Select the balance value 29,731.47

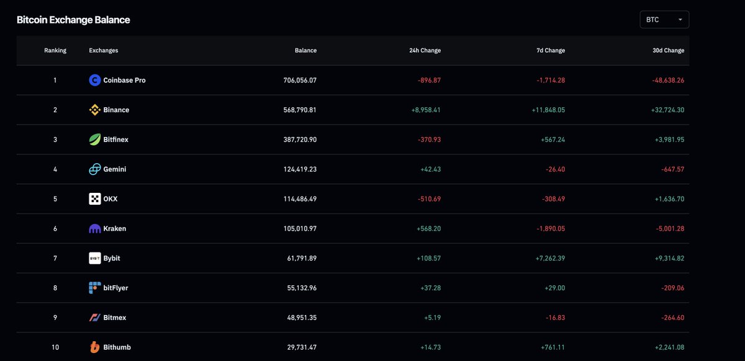coord(302,347)
